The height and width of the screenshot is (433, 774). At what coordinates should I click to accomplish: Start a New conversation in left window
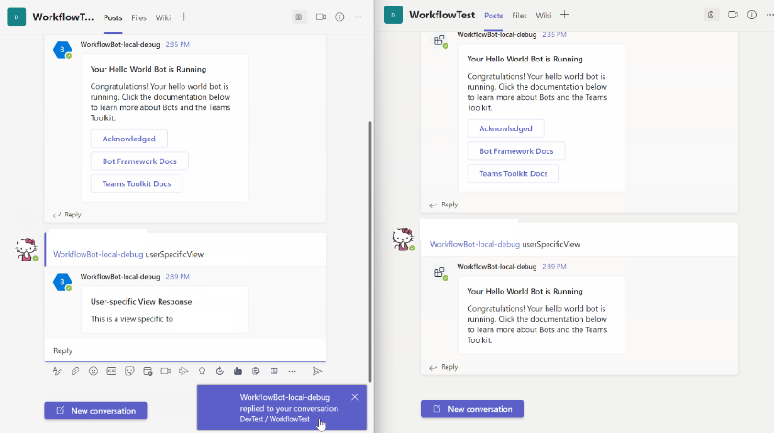[x=95, y=411]
